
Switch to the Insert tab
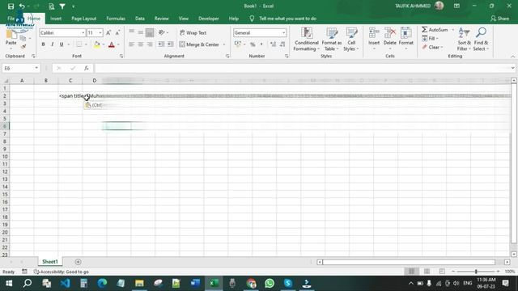pyautogui.click(x=56, y=19)
